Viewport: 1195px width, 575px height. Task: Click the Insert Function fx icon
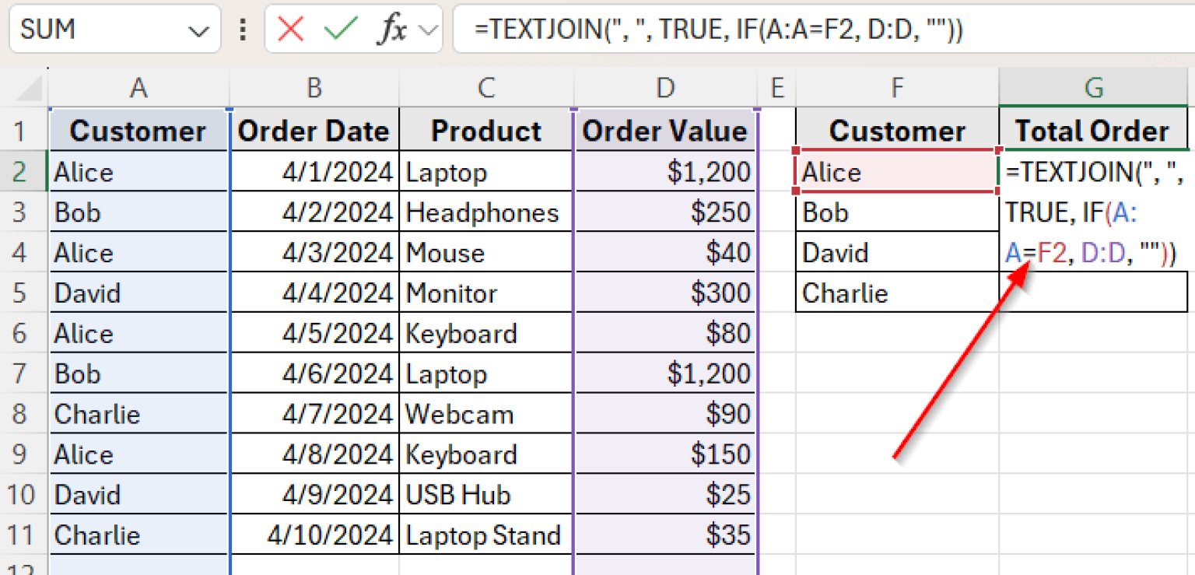click(394, 29)
